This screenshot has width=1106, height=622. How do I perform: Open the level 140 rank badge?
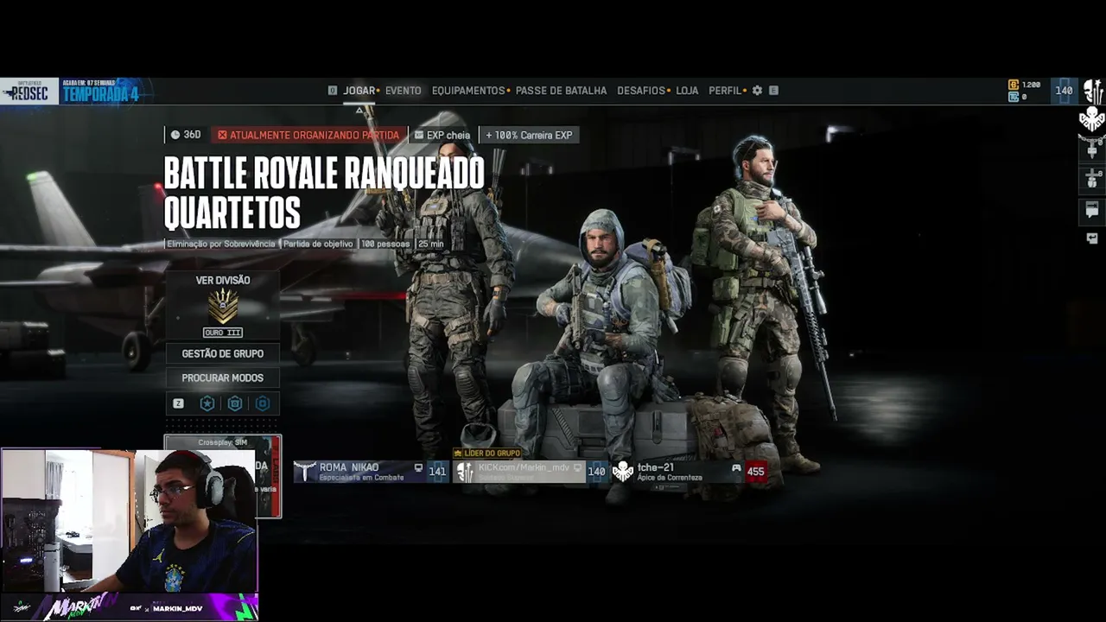point(1064,91)
